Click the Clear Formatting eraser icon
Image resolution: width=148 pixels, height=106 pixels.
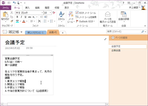[54, 13]
